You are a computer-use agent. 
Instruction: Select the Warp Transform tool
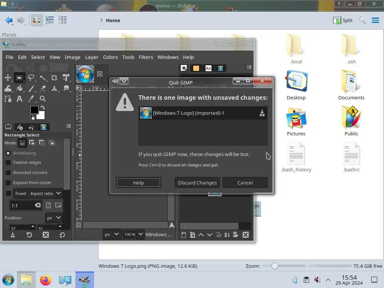point(8,88)
